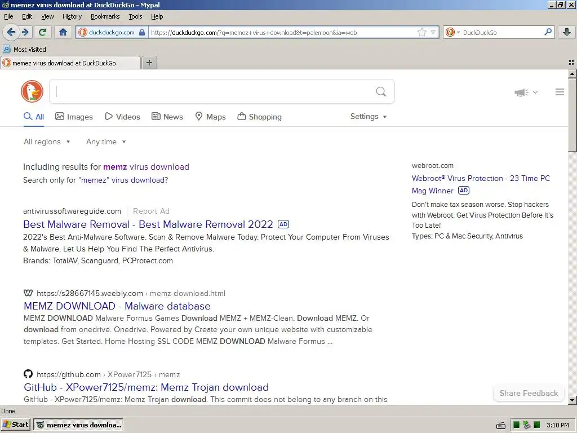Open the search engine selector dropdown
The image size is (577, 433).
pyautogui.click(x=453, y=32)
